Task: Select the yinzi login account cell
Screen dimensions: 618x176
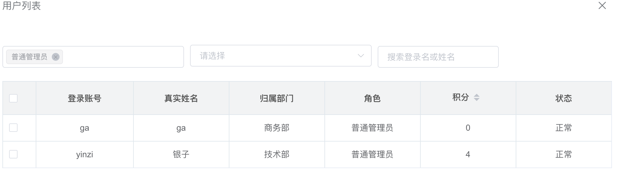Action: click(84, 155)
